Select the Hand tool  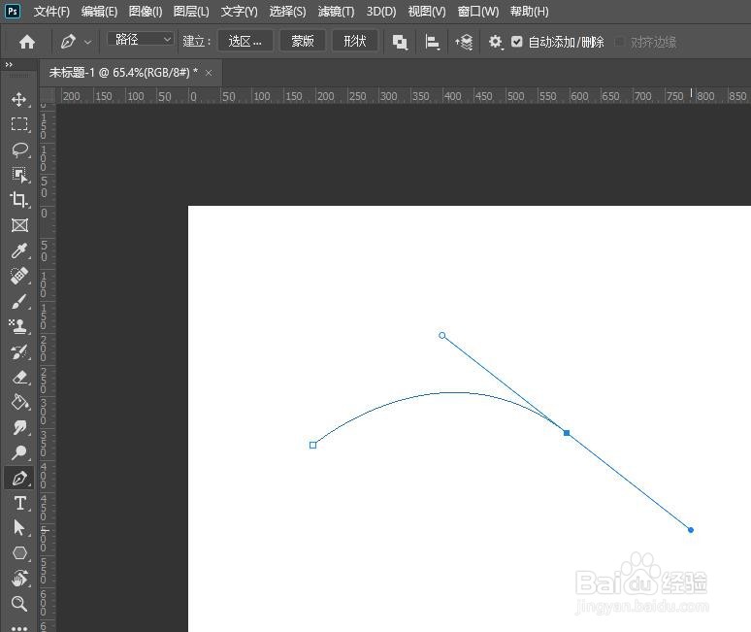tap(19, 579)
